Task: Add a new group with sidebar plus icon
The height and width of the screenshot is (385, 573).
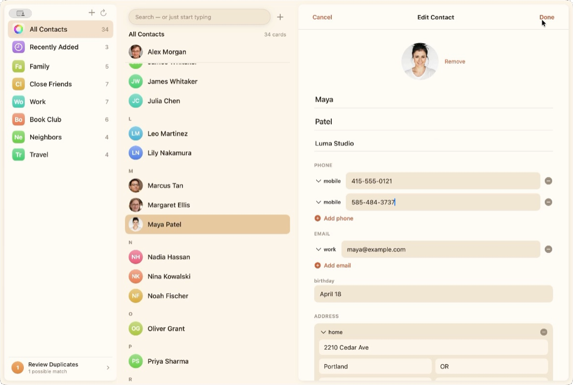Action: tap(92, 13)
